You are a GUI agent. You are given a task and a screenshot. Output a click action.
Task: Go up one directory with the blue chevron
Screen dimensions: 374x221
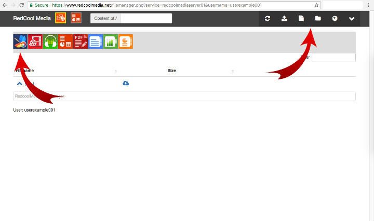(20, 83)
